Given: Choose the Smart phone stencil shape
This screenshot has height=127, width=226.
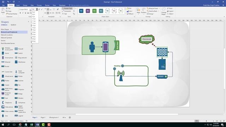Looking at the screenshot, I should pyautogui.click(x=7, y=58).
